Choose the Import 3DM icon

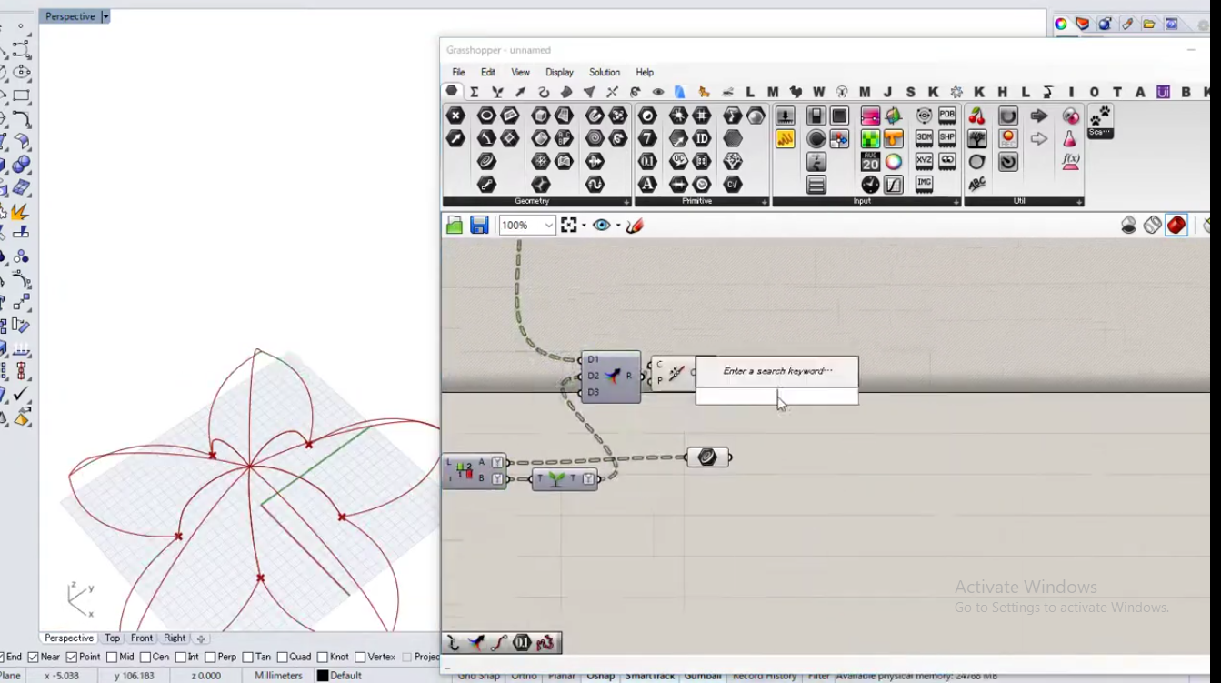tap(924, 138)
